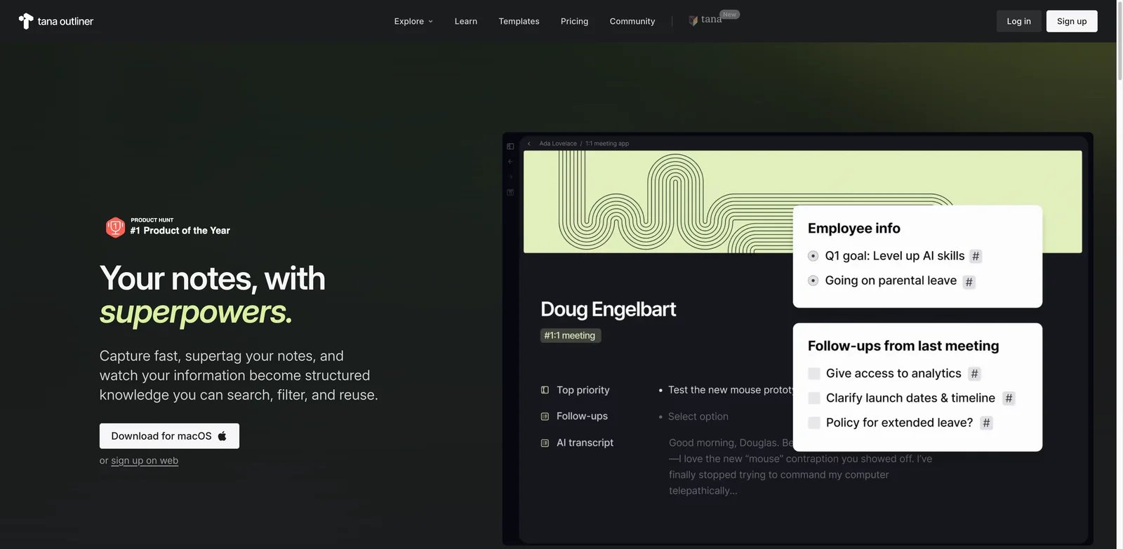Viewport: 1123px width, 549px height.
Task: Expand the Explore dropdown chevron
Action: (x=431, y=22)
